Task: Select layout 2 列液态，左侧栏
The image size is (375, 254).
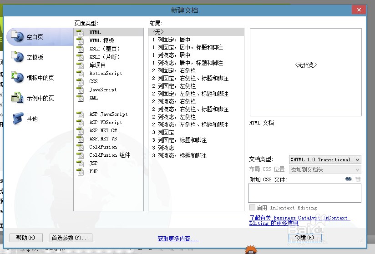Action: 196,117
